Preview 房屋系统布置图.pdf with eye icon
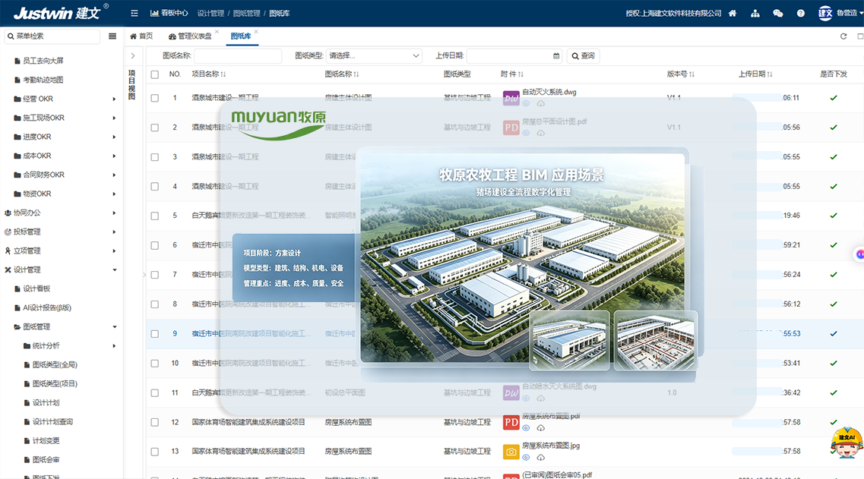The image size is (864, 479). coord(526,428)
